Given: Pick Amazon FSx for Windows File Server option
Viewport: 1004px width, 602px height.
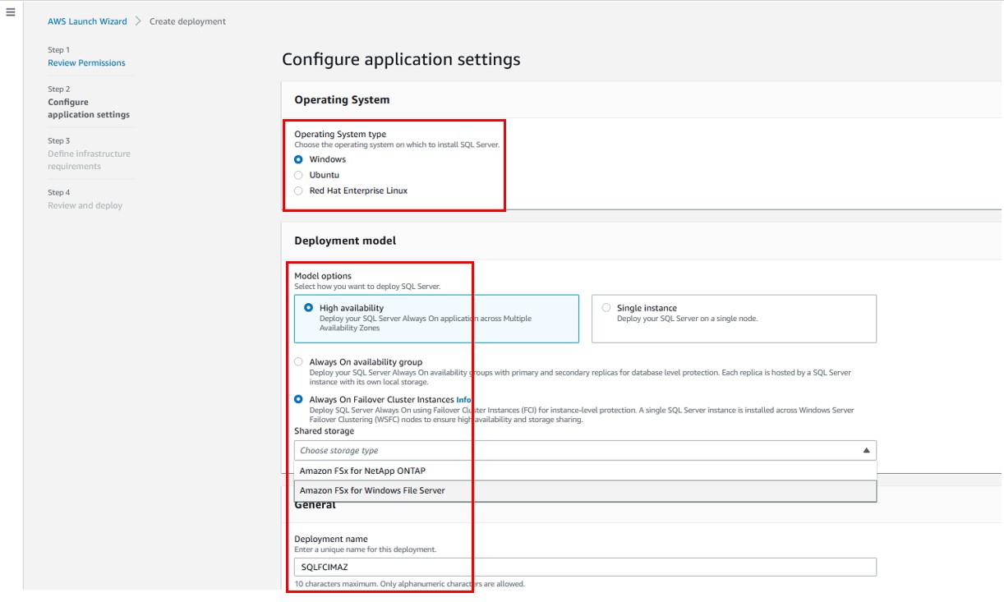Looking at the screenshot, I should [585, 490].
